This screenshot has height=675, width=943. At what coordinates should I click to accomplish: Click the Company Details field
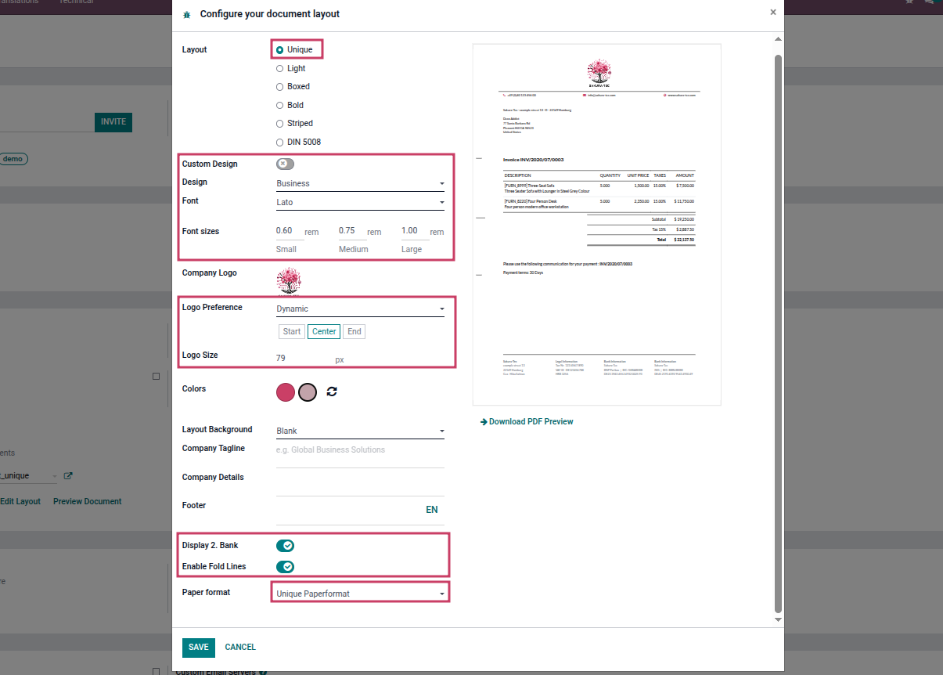pyautogui.click(x=360, y=482)
